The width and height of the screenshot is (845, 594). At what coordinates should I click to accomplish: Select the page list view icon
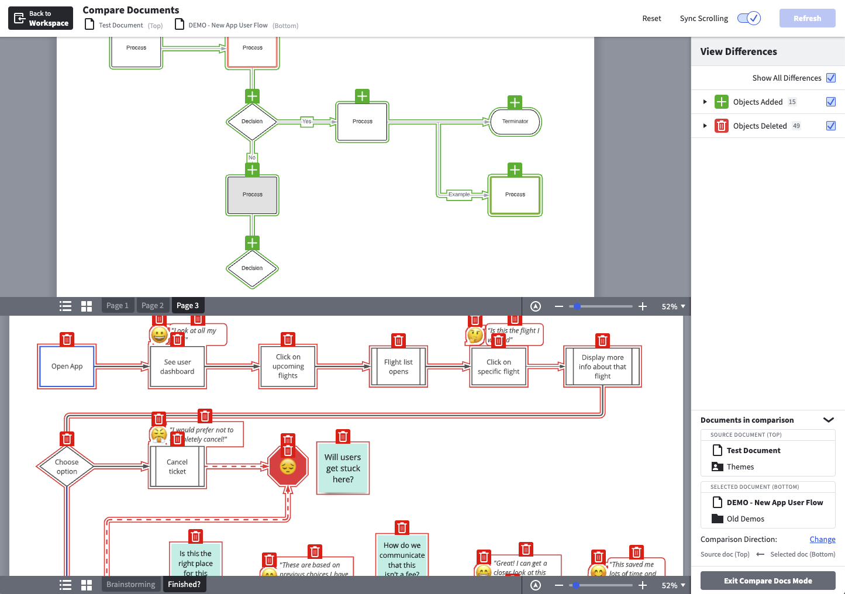(x=65, y=305)
